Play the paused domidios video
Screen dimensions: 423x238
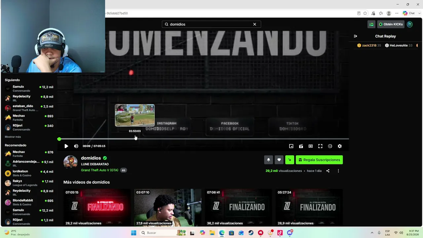pos(66,146)
